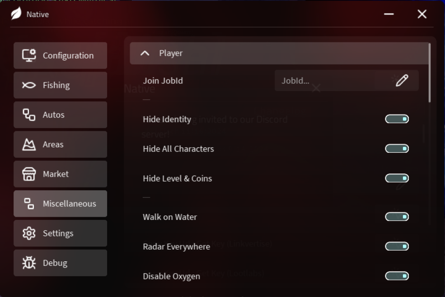
Task: Open the Autos tab
Action: 61,114
